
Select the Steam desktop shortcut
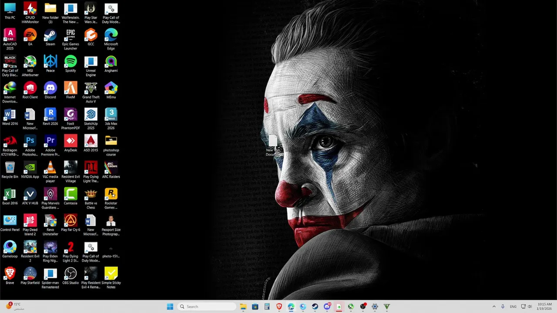click(x=50, y=37)
